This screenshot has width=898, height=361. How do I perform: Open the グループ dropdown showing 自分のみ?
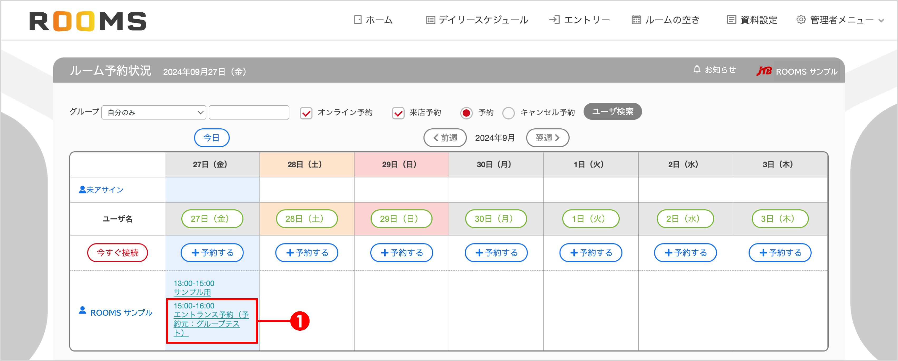pyautogui.click(x=154, y=112)
